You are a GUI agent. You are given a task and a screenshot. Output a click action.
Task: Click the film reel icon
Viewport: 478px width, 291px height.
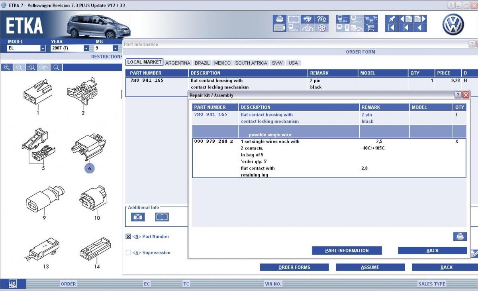point(321,28)
